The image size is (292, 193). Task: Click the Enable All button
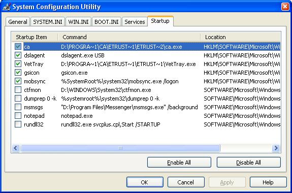pos(179,163)
